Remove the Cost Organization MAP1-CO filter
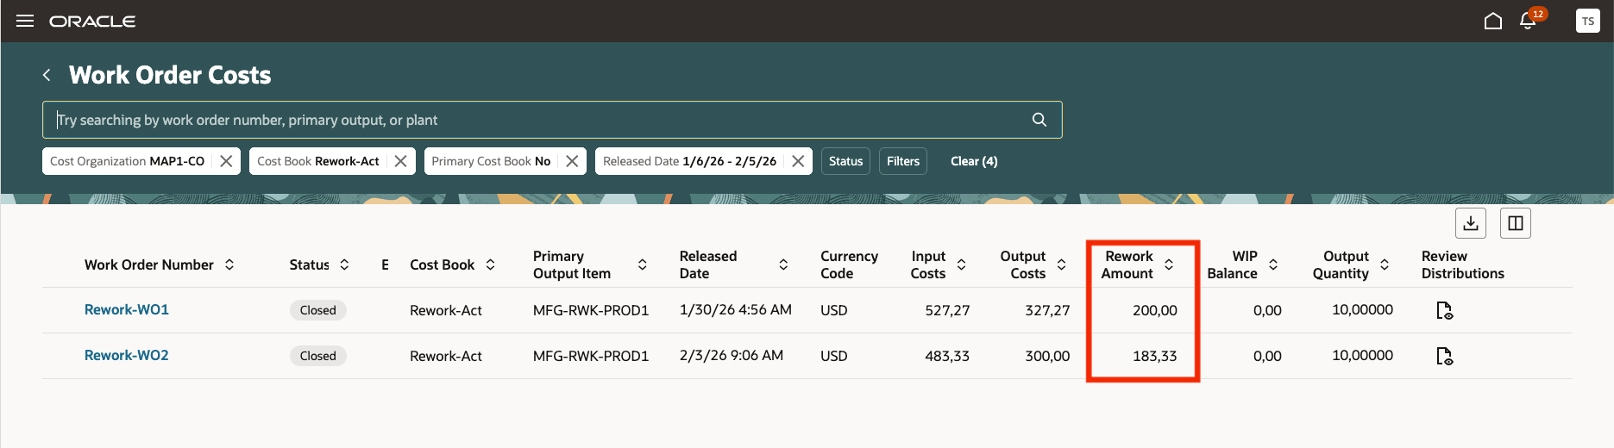Screen dimensions: 1614x448 pyautogui.click(x=226, y=161)
